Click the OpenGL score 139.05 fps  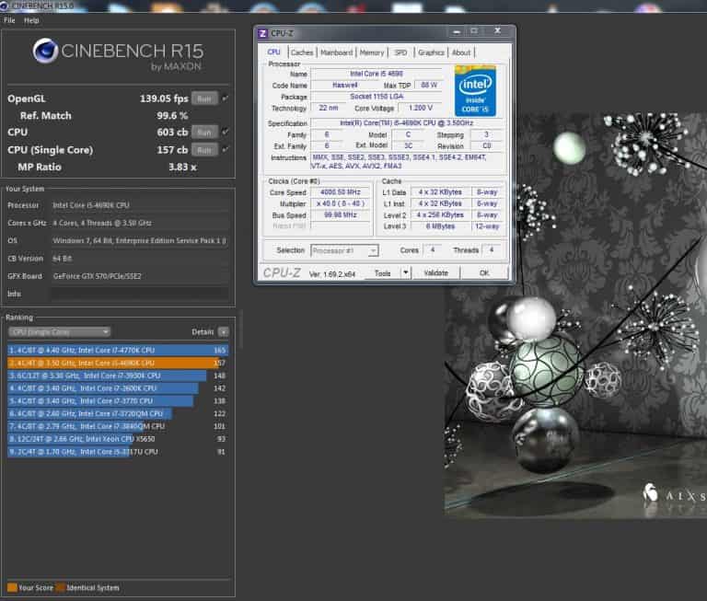pyautogui.click(x=164, y=98)
